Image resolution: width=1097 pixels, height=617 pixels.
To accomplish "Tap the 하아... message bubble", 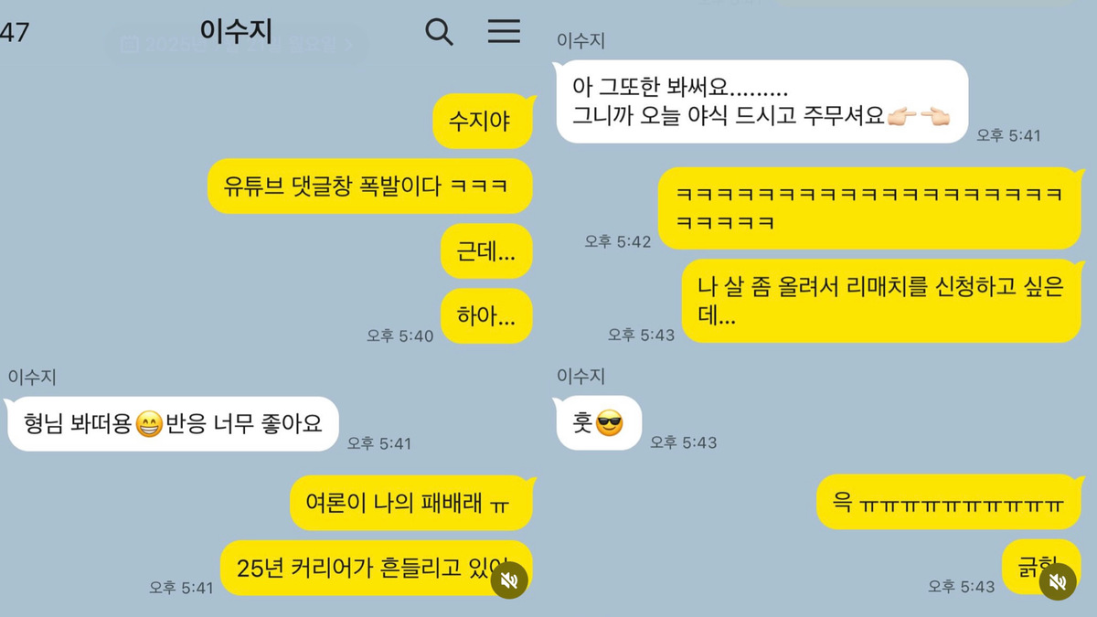I will [x=486, y=316].
